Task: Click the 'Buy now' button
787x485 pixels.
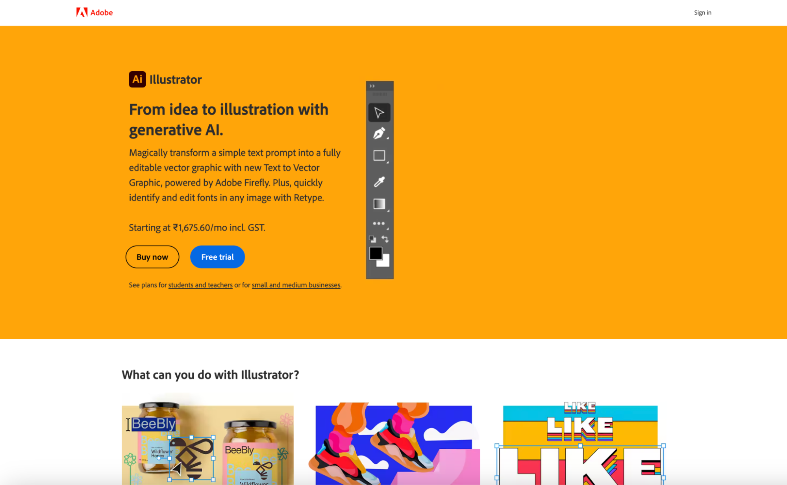Action: 152,257
